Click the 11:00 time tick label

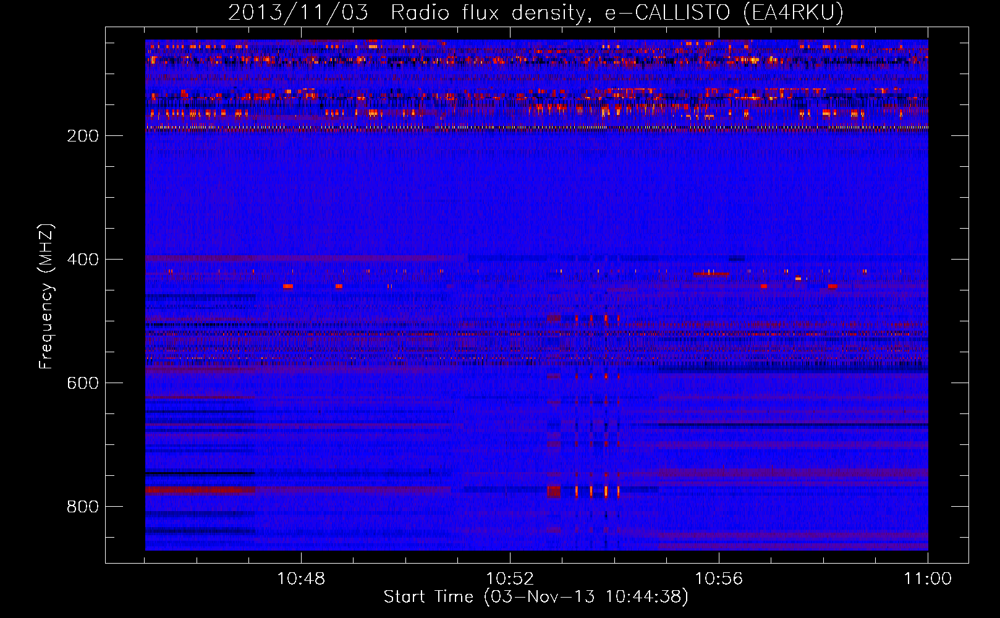pyautogui.click(x=928, y=579)
